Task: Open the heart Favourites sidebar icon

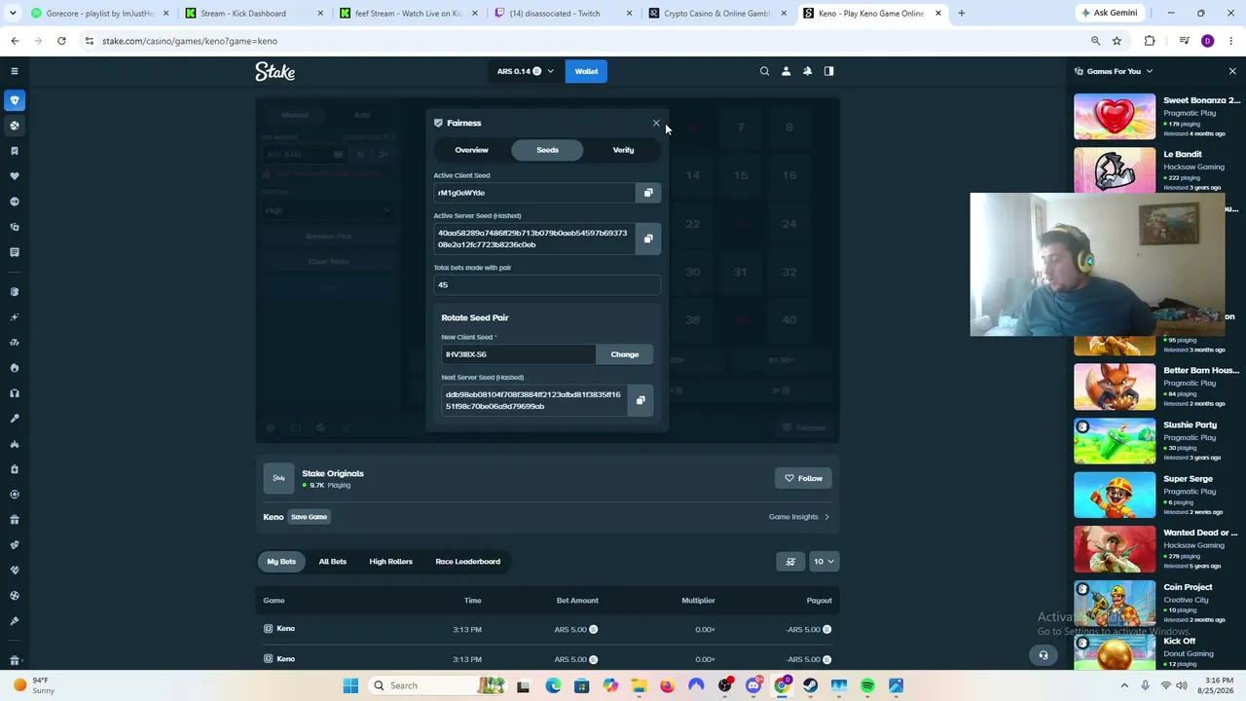Action: [x=15, y=176]
